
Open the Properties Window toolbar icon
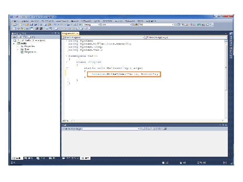click(182, 25)
